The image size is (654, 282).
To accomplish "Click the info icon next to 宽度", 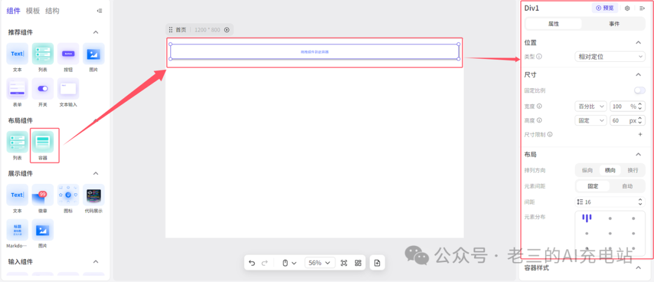I will pyautogui.click(x=539, y=107).
